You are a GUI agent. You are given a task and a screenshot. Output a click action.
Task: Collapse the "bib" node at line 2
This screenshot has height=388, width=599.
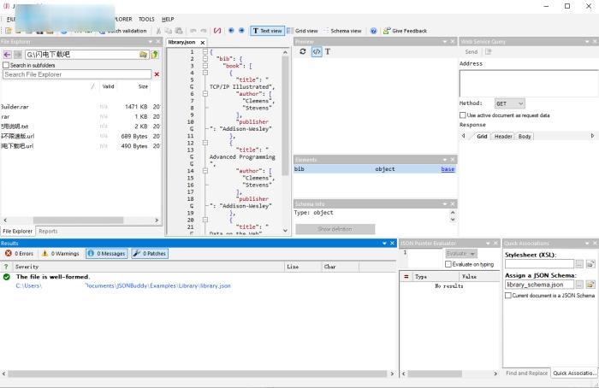point(205,59)
